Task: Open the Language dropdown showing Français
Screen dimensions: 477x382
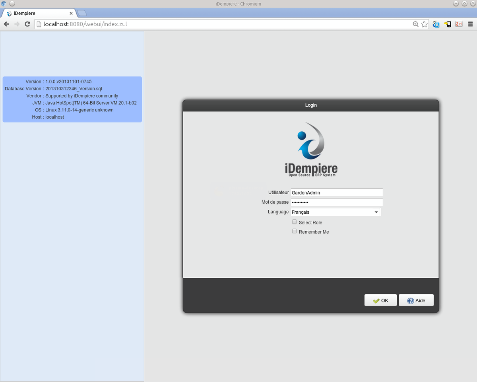Action: 376,212
